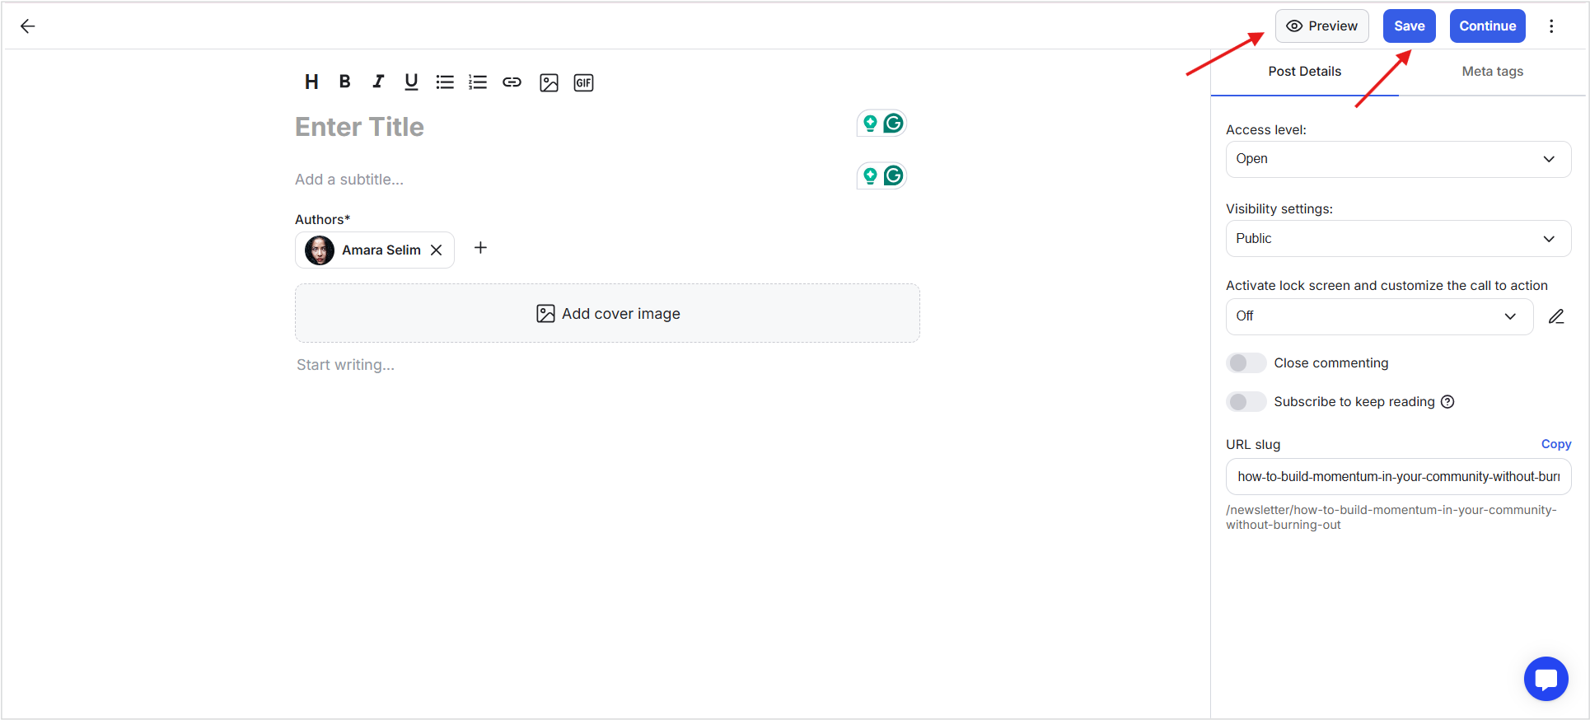Insert an image from toolbar

tap(549, 82)
